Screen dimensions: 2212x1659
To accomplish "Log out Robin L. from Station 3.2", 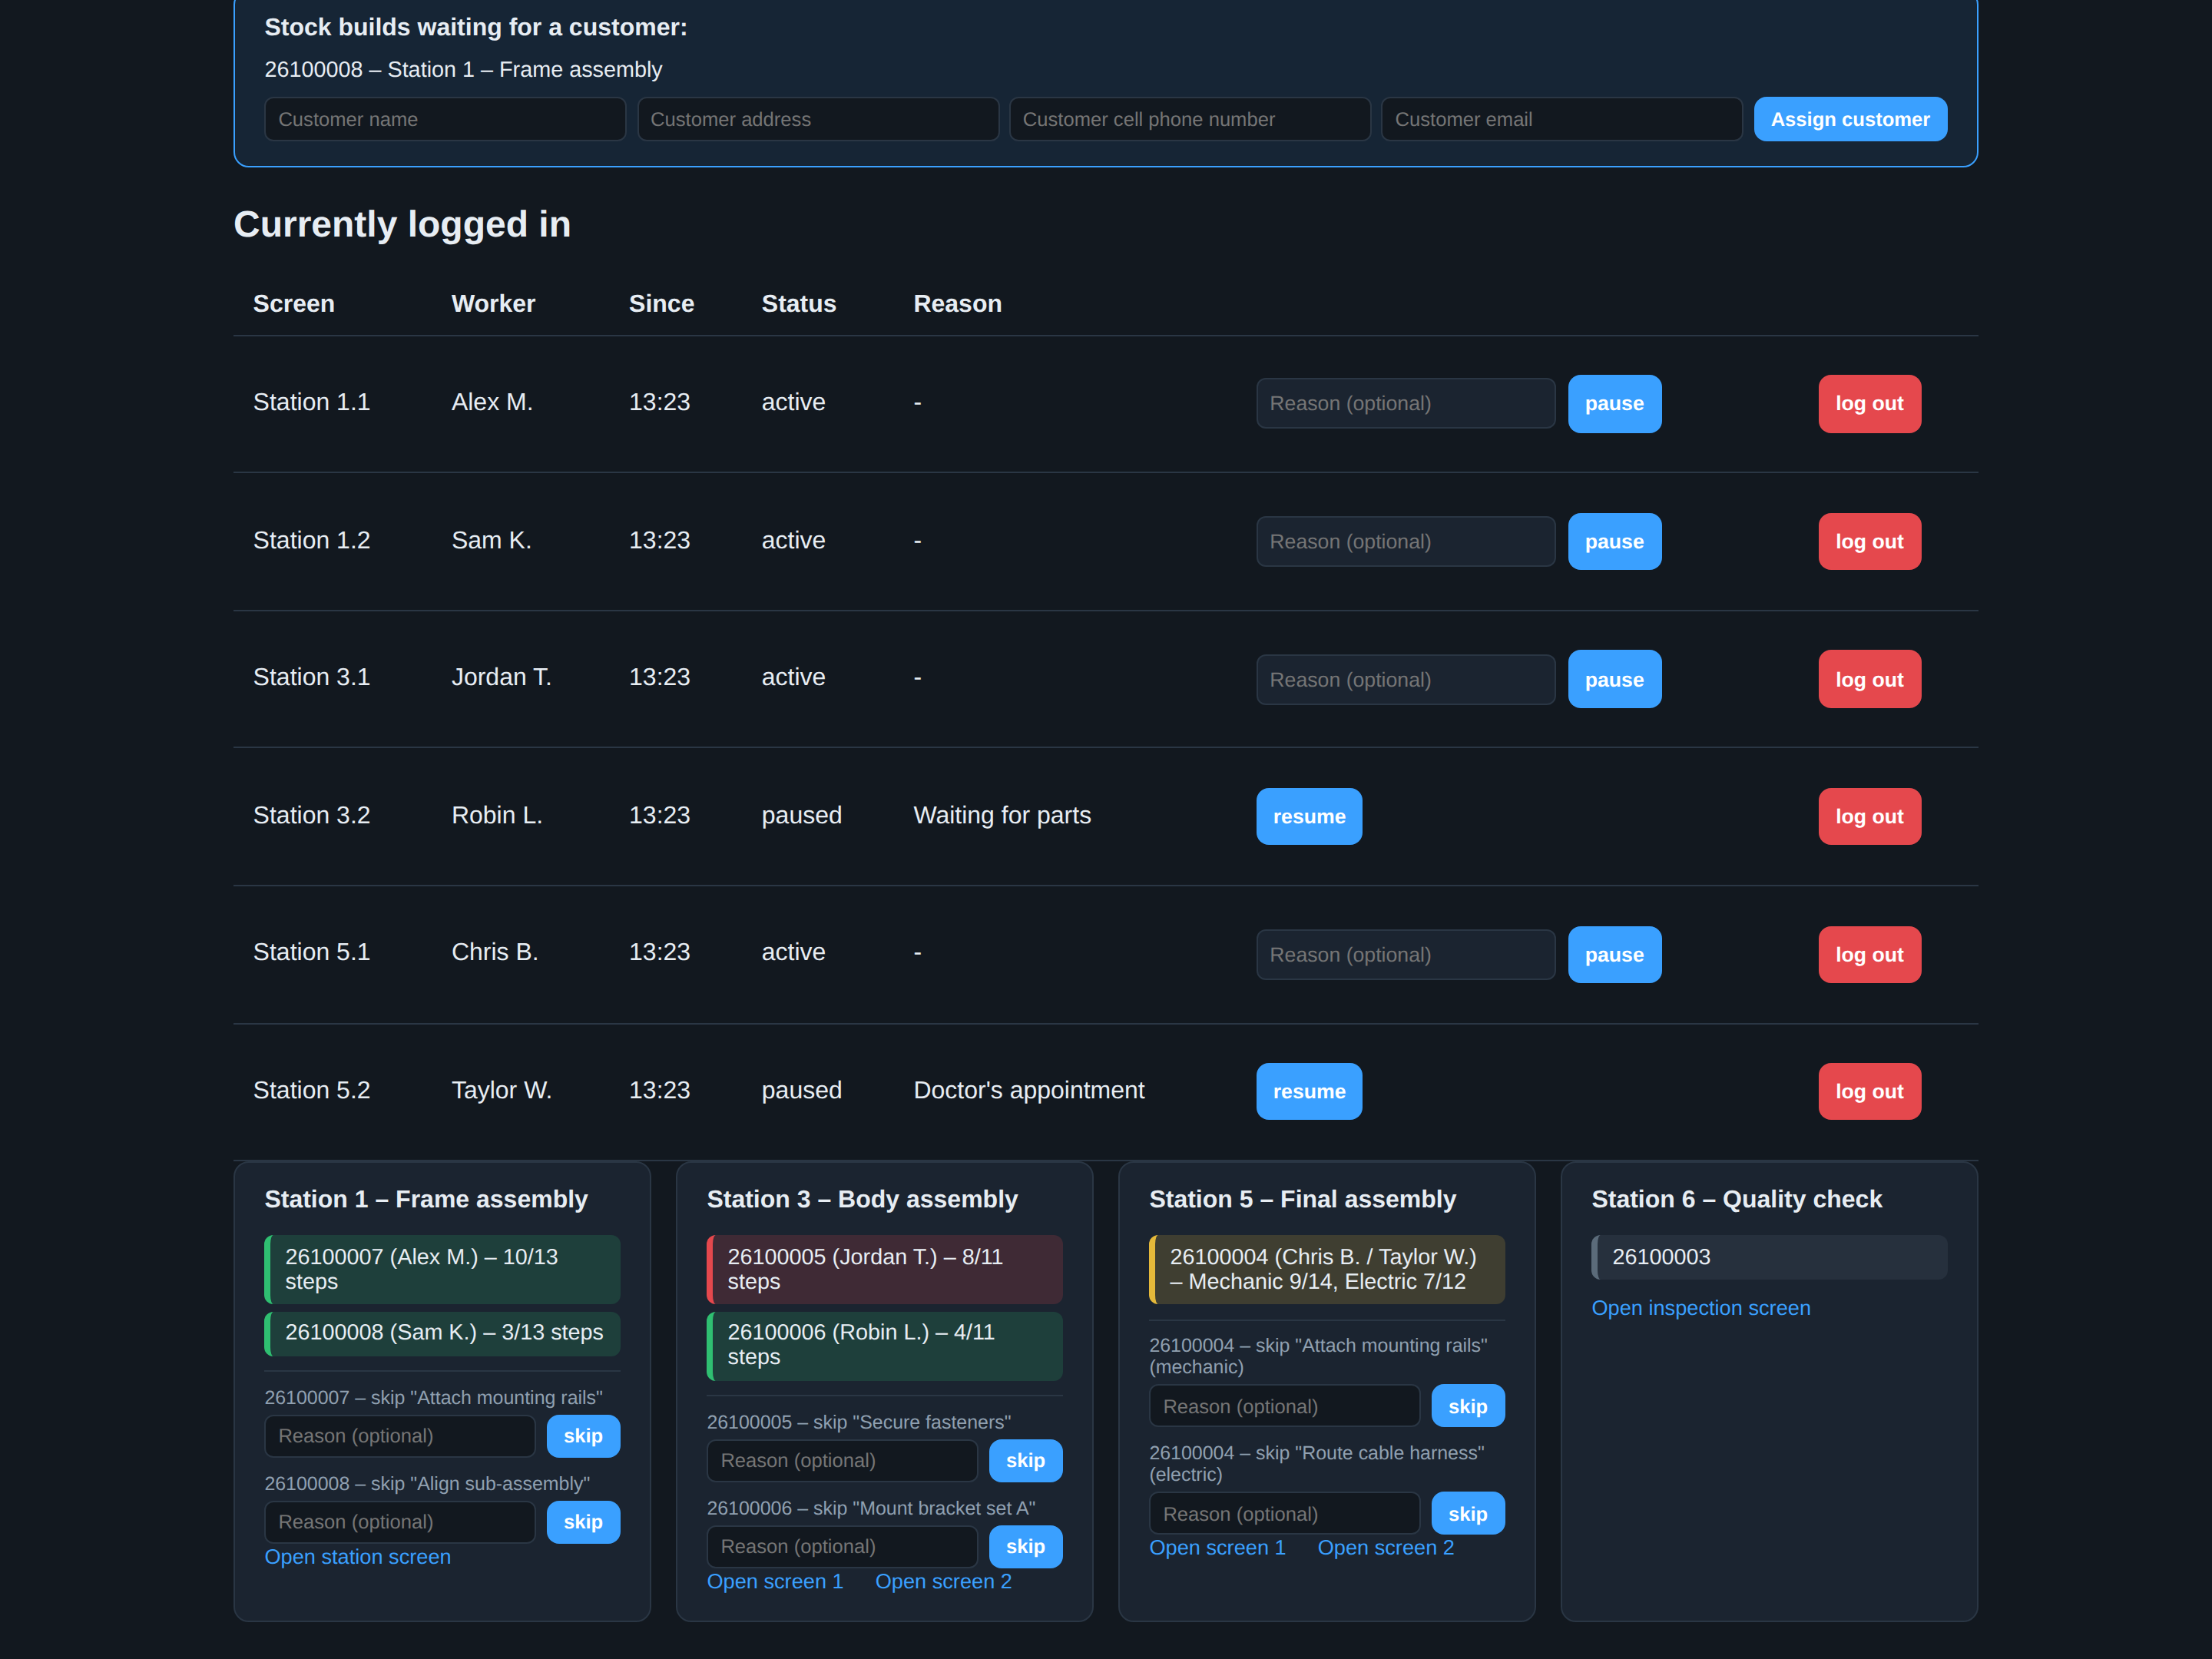I will (1869, 817).
